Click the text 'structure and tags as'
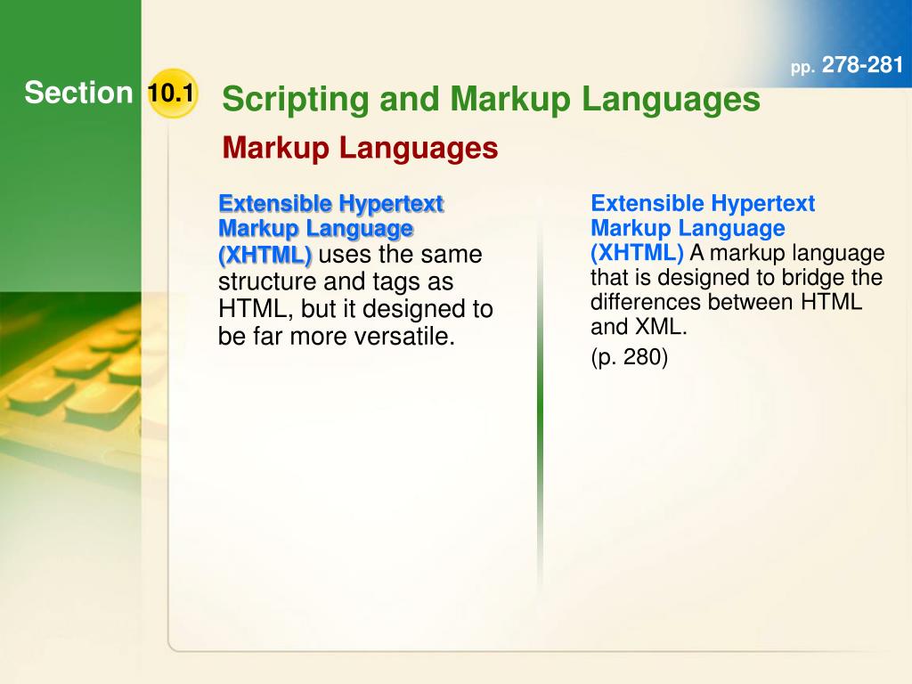This screenshot has width=912, height=684. tap(336, 281)
